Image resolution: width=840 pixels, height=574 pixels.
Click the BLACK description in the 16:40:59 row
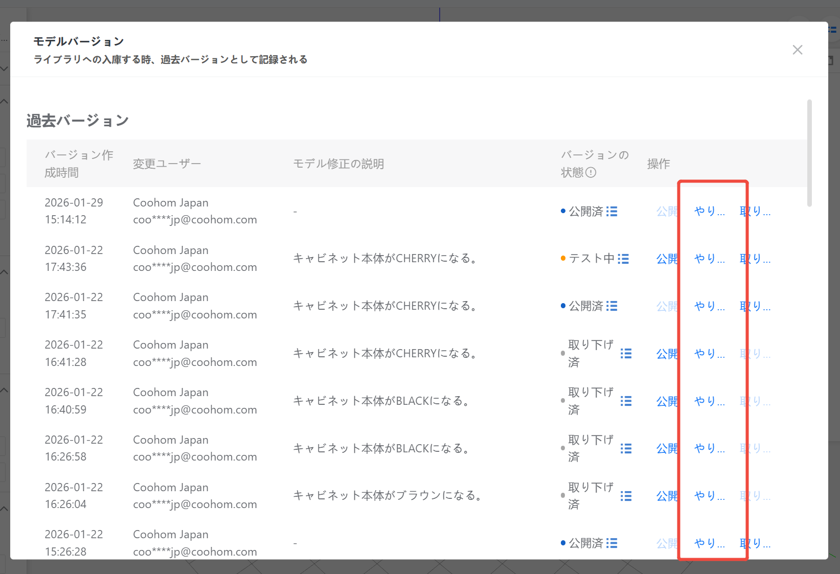tap(382, 401)
